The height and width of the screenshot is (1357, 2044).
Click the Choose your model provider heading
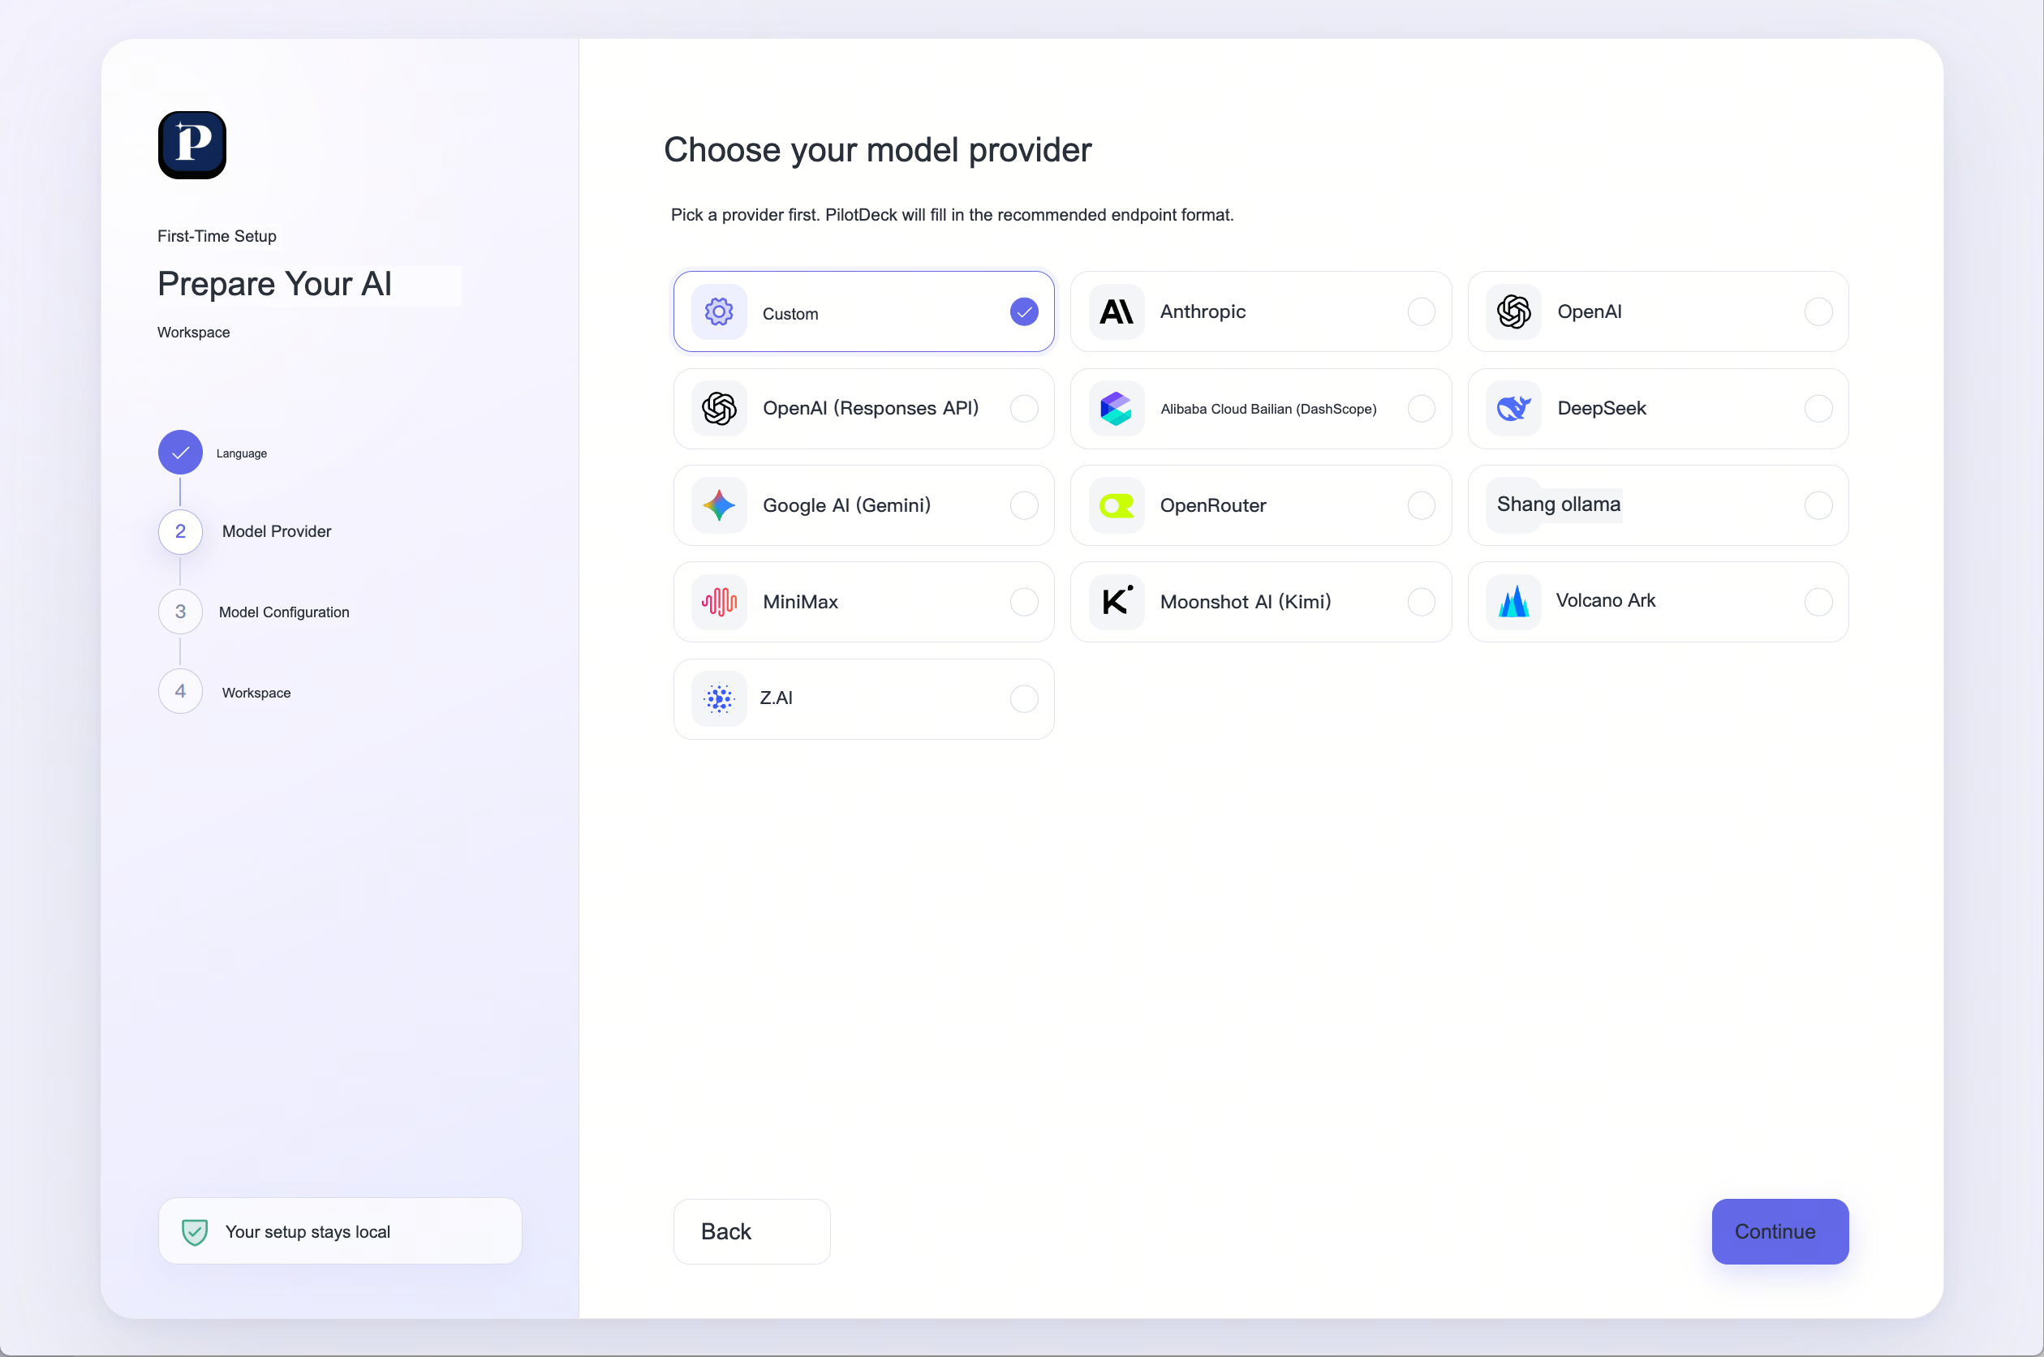coord(877,150)
